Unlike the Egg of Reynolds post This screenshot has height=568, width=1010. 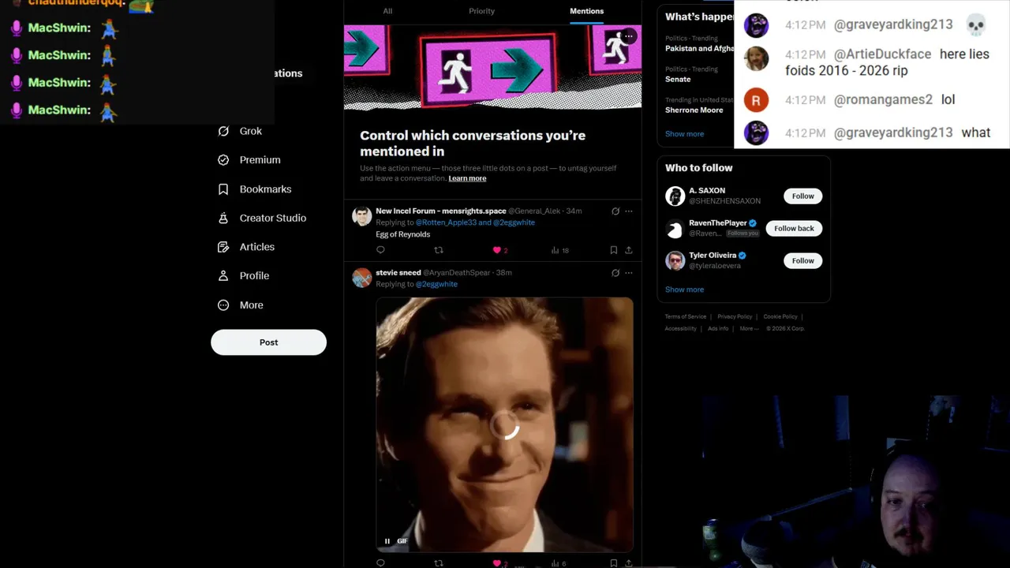coord(497,250)
